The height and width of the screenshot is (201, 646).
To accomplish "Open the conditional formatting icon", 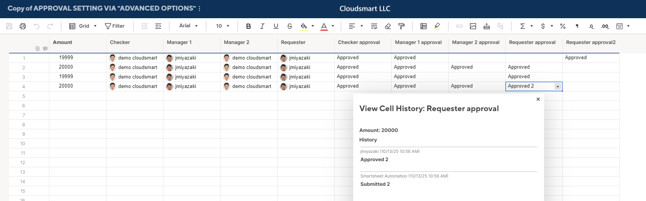I will 424,26.
